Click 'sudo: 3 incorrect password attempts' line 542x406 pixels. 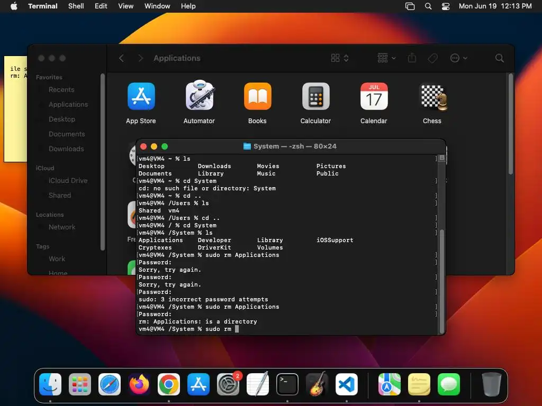pyautogui.click(x=203, y=299)
